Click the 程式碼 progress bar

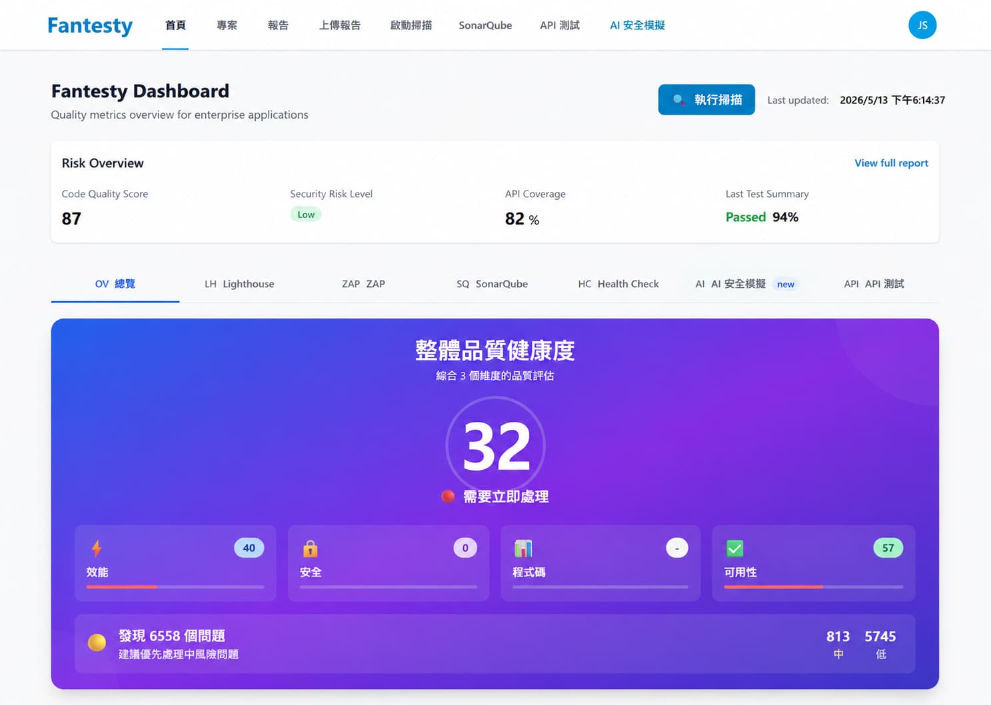600,587
